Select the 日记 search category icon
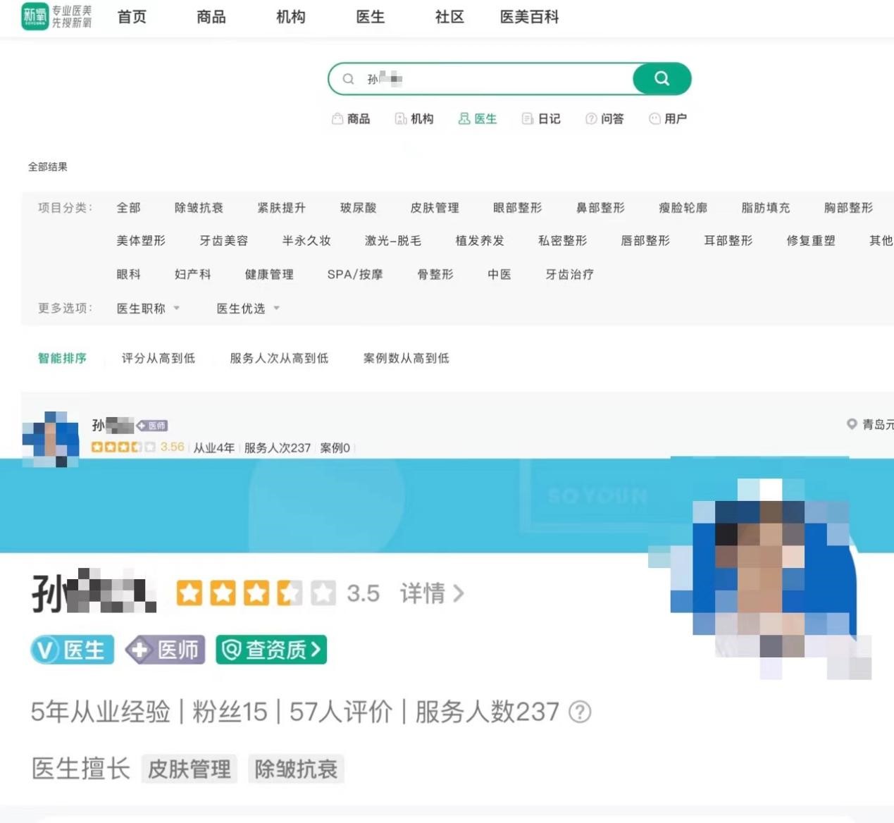The height and width of the screenshot is (823, 894). tap(527, 119)
